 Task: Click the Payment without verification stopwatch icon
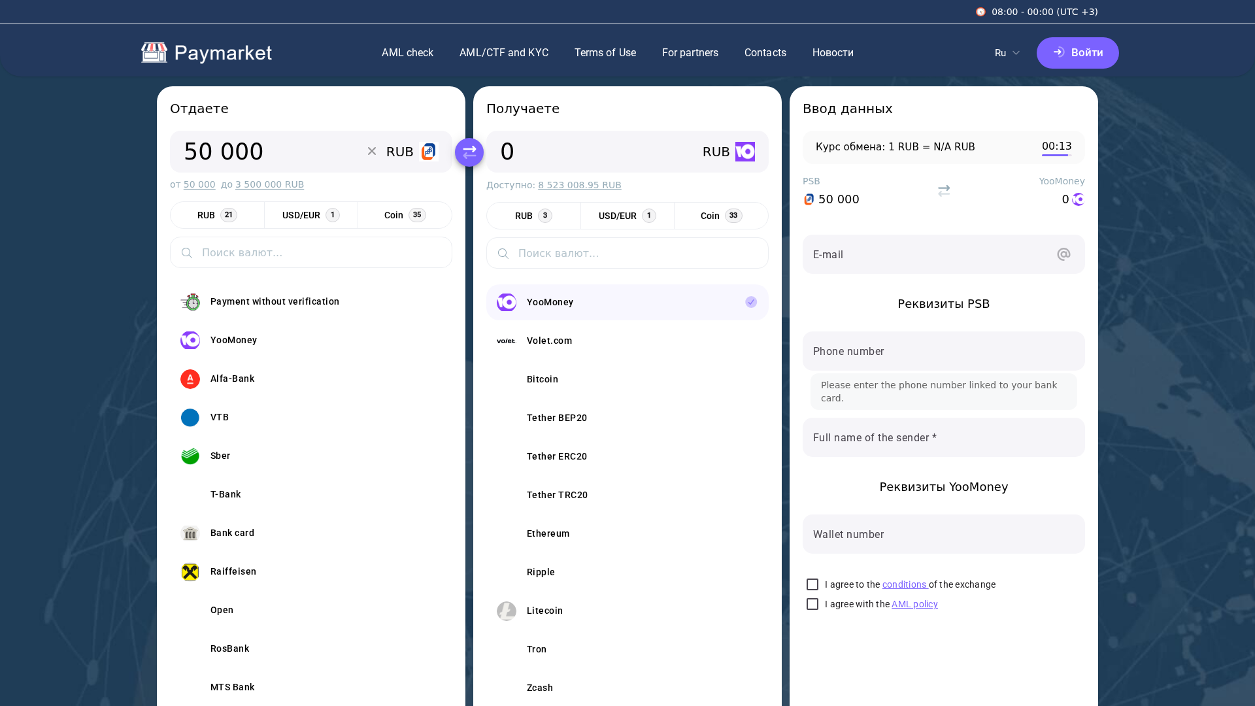click(190, 302)
